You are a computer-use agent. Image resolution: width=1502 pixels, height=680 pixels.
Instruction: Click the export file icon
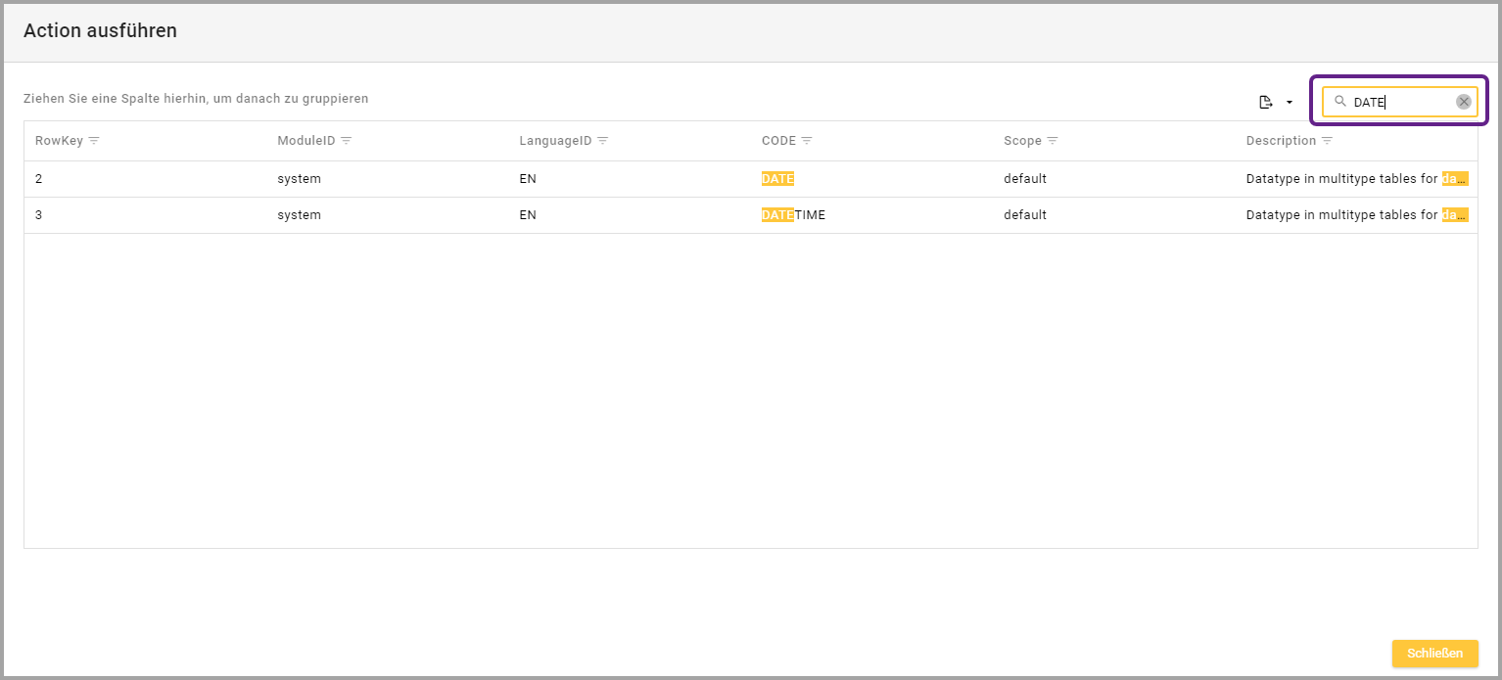click(1266, 102)
